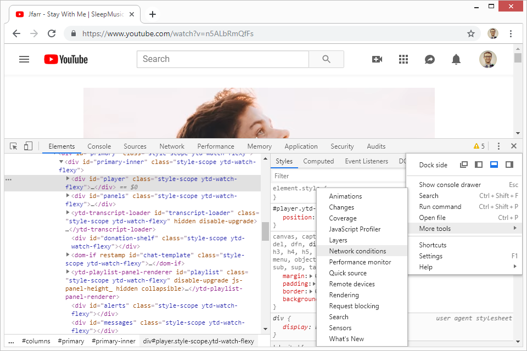
Task: Click the #primary-inner breadcrumb
Action: coord(113,341)
